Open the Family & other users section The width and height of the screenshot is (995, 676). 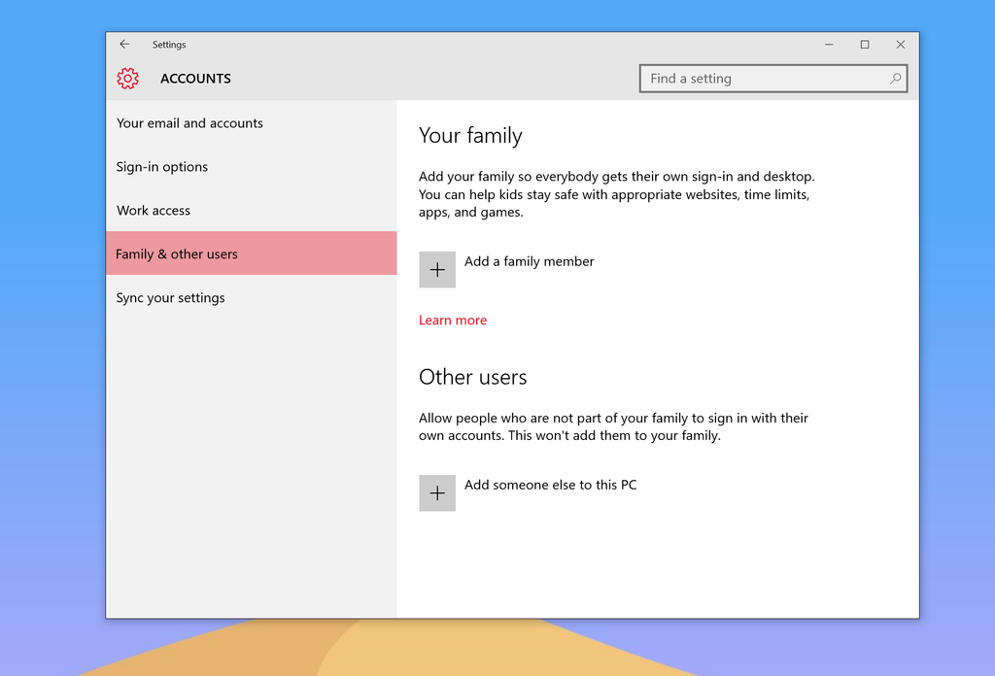click(177, 253)
